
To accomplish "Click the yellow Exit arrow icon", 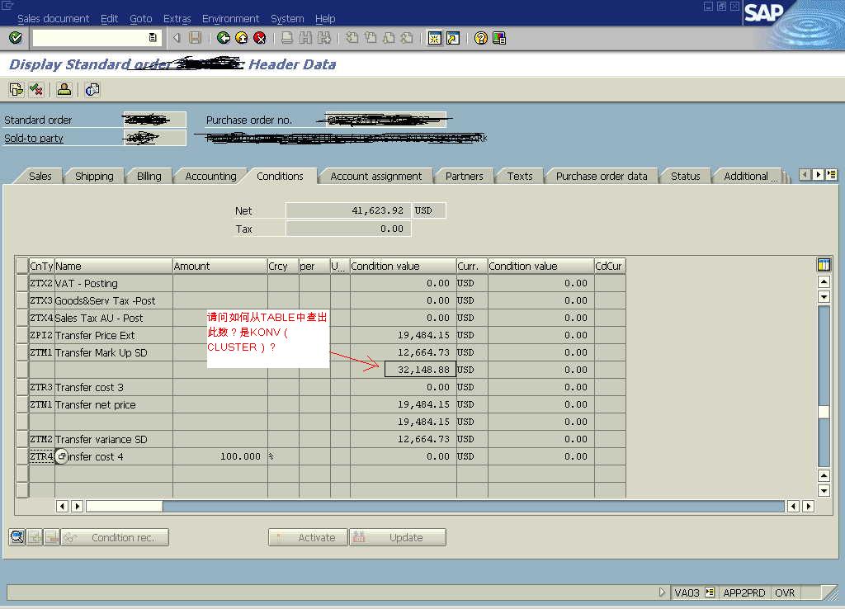I will pyautogui.click(x=241, y=38).
